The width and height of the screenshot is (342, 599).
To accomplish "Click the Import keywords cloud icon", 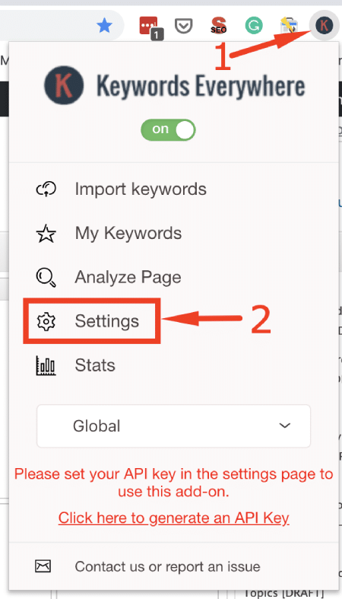I will click(46, 189).
